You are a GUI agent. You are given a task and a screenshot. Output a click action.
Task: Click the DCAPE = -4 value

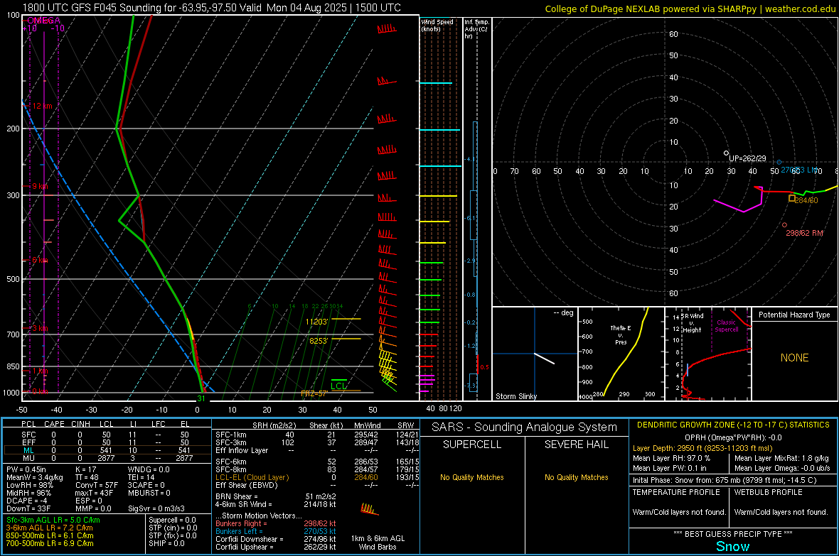27,501
